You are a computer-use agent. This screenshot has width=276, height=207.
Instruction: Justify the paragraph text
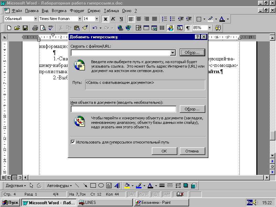pos(155,19)
